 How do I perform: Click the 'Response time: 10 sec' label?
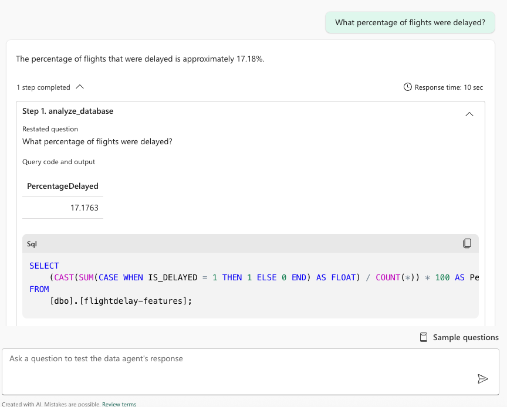(x=449, y=87)
